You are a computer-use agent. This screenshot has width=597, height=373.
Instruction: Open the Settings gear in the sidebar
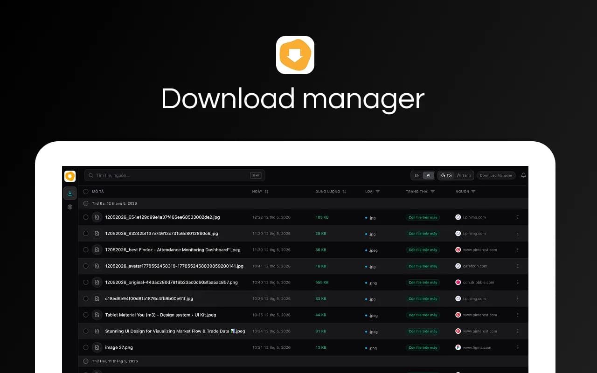tap(70, 207)
